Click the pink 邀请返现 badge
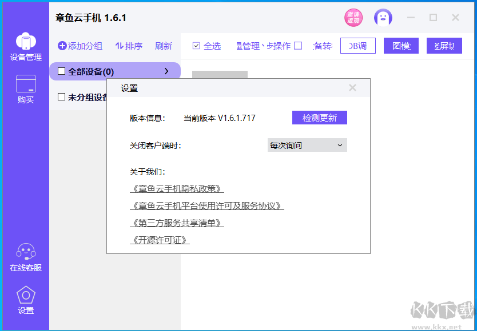This screenshot has height=331, width=477. 353,17
